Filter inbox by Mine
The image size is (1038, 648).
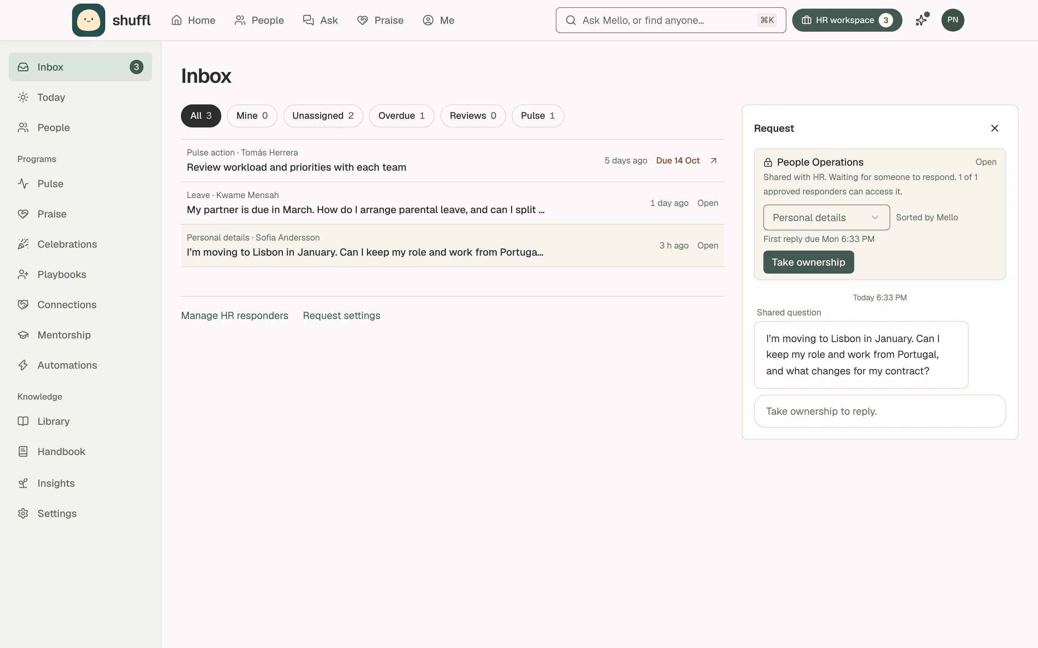point(252,116)
